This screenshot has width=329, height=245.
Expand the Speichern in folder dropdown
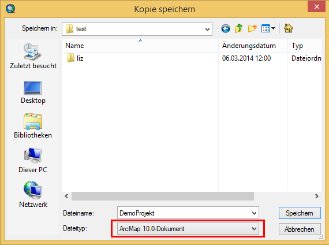click(x=207, y=29)
